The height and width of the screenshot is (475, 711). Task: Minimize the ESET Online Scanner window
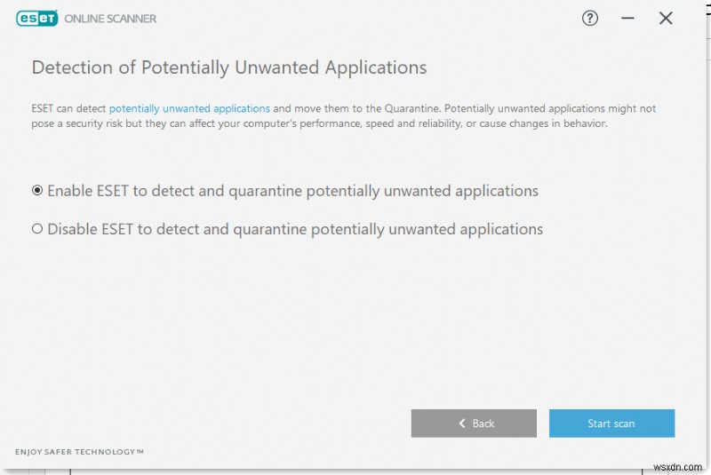[627, 18]
